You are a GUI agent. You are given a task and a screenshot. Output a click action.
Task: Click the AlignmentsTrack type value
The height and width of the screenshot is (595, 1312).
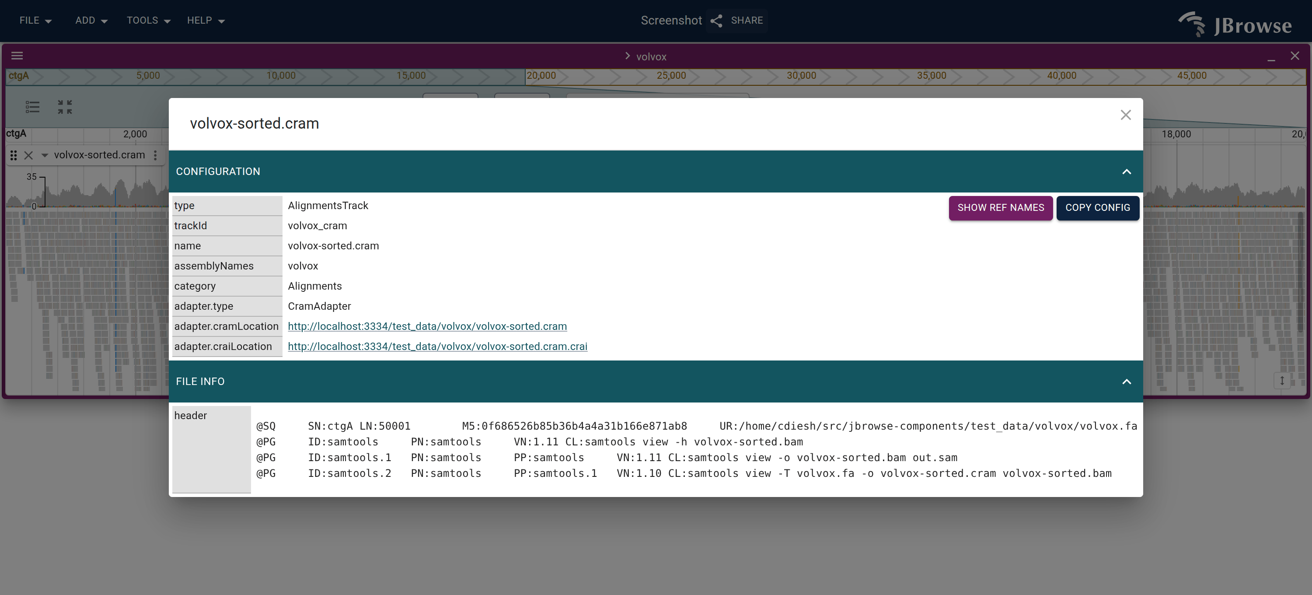click(x=328, y=206)
